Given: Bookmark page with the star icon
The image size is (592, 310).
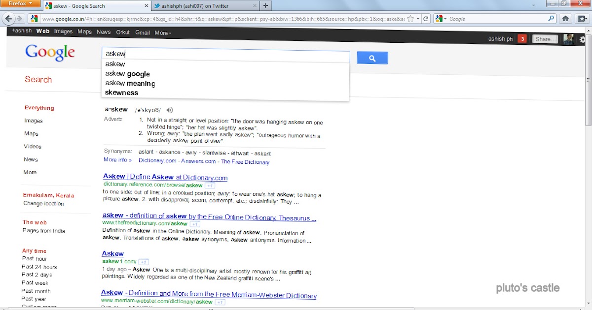Looking at the screenshot, I should click(x=410, y=19).
